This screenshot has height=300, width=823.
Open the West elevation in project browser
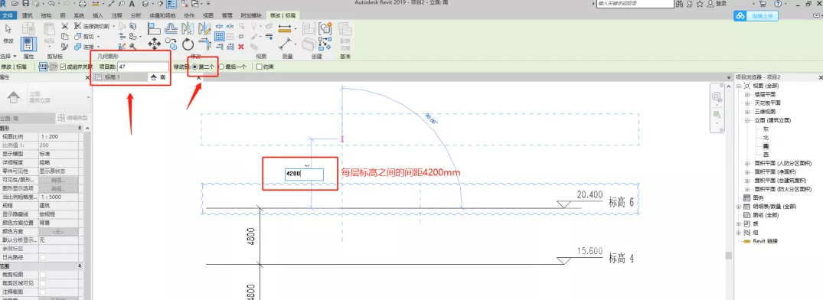[766, 155]
